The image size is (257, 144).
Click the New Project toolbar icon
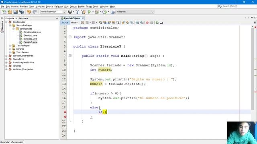click(x=10, y=12)
